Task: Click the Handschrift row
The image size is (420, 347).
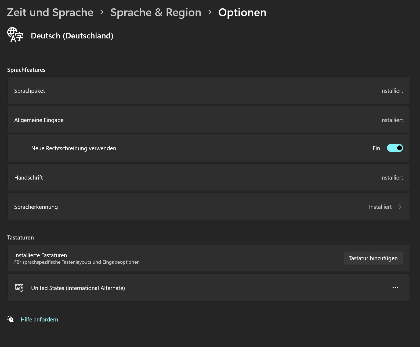Action: coord(208,178)
